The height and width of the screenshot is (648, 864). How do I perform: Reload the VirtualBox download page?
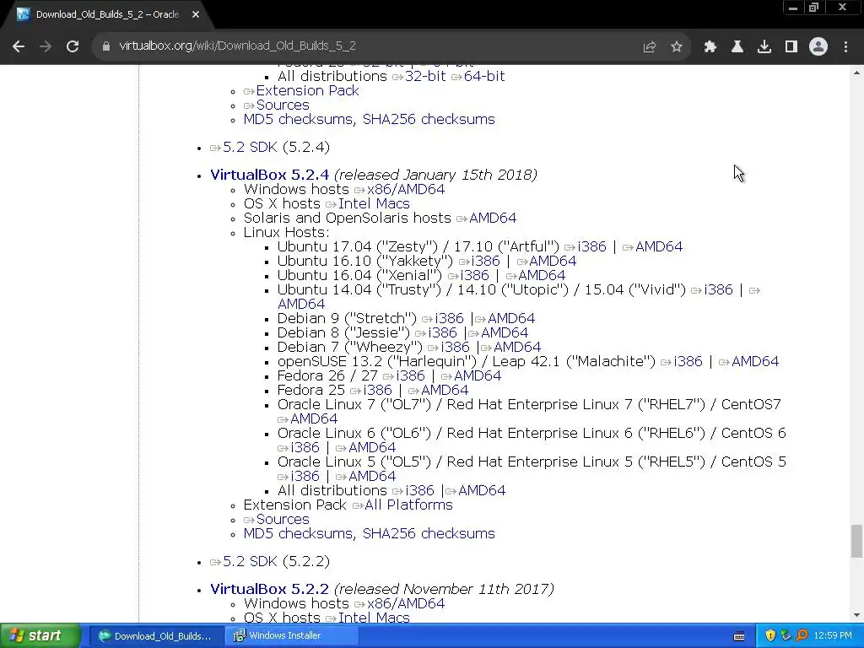point(73,46)
